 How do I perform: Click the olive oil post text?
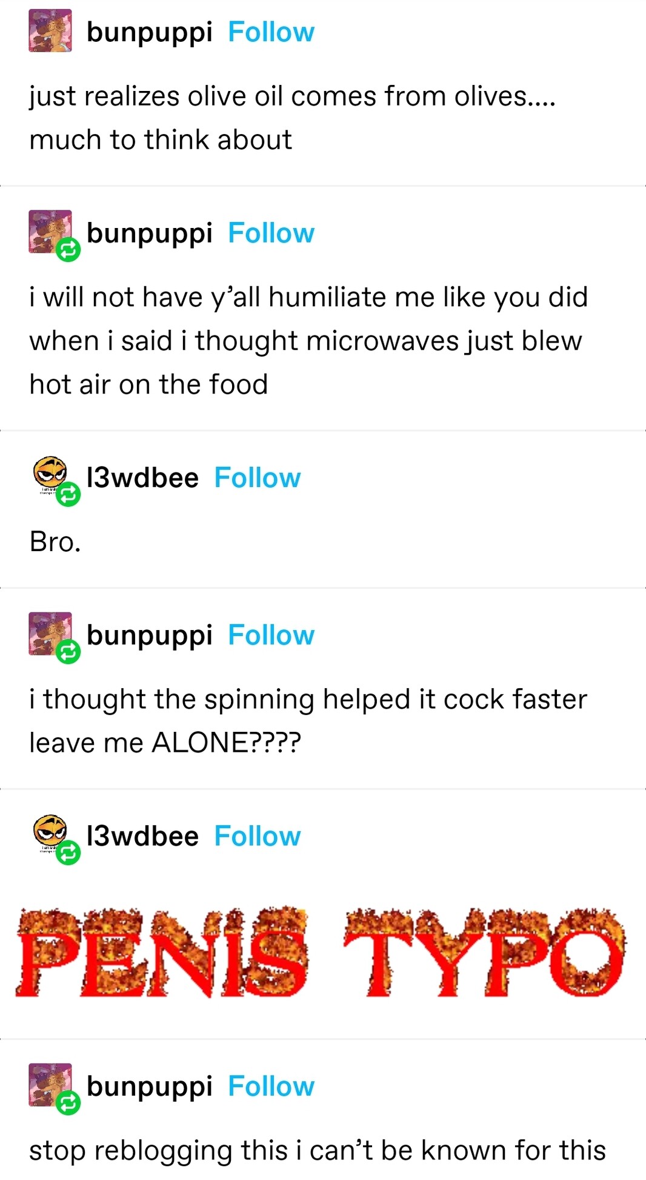pyautogui.click(x=292, y=118)
